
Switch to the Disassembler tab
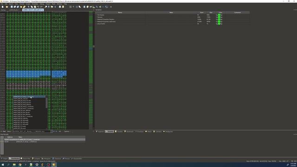(77, 159)
